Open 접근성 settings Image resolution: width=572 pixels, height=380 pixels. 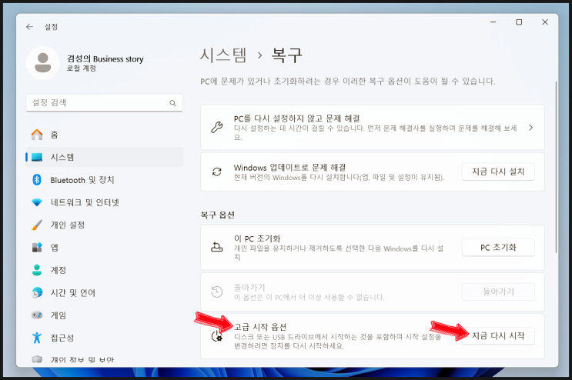pyautogui.click(x=105, y=338)
